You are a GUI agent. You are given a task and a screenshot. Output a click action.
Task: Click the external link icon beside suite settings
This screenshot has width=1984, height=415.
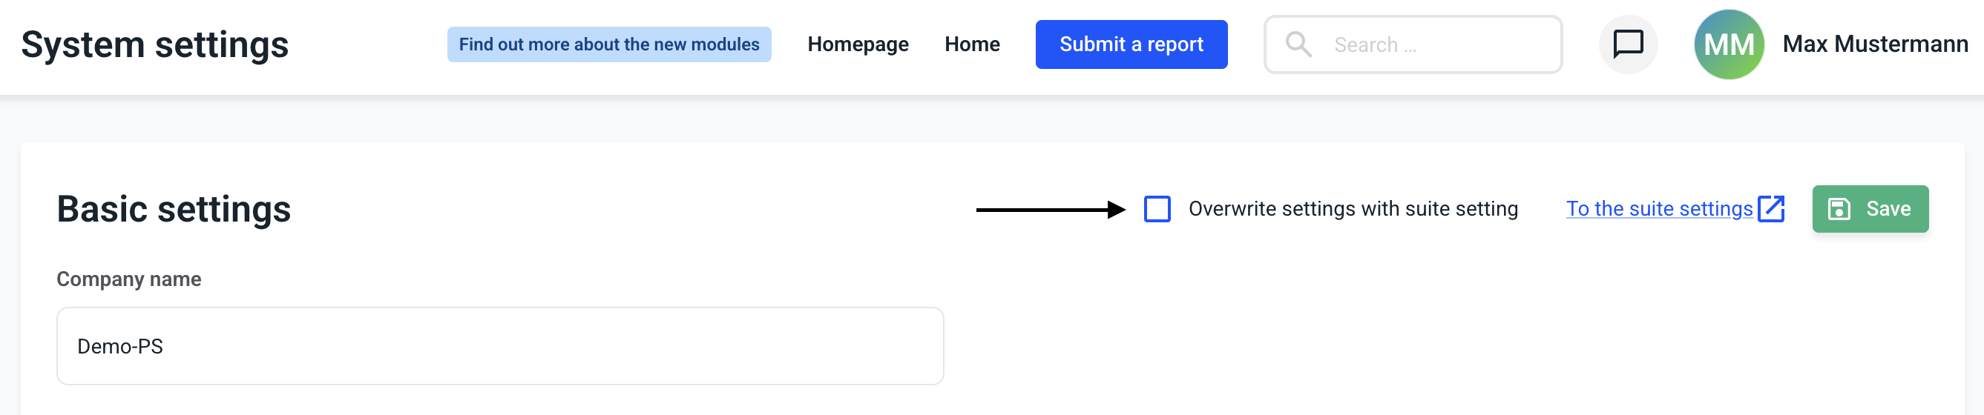(x=1772, y=209)
